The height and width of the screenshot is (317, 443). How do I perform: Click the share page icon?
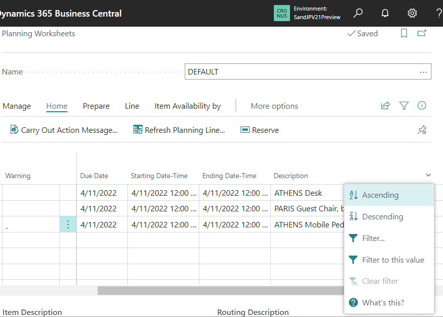386,106
